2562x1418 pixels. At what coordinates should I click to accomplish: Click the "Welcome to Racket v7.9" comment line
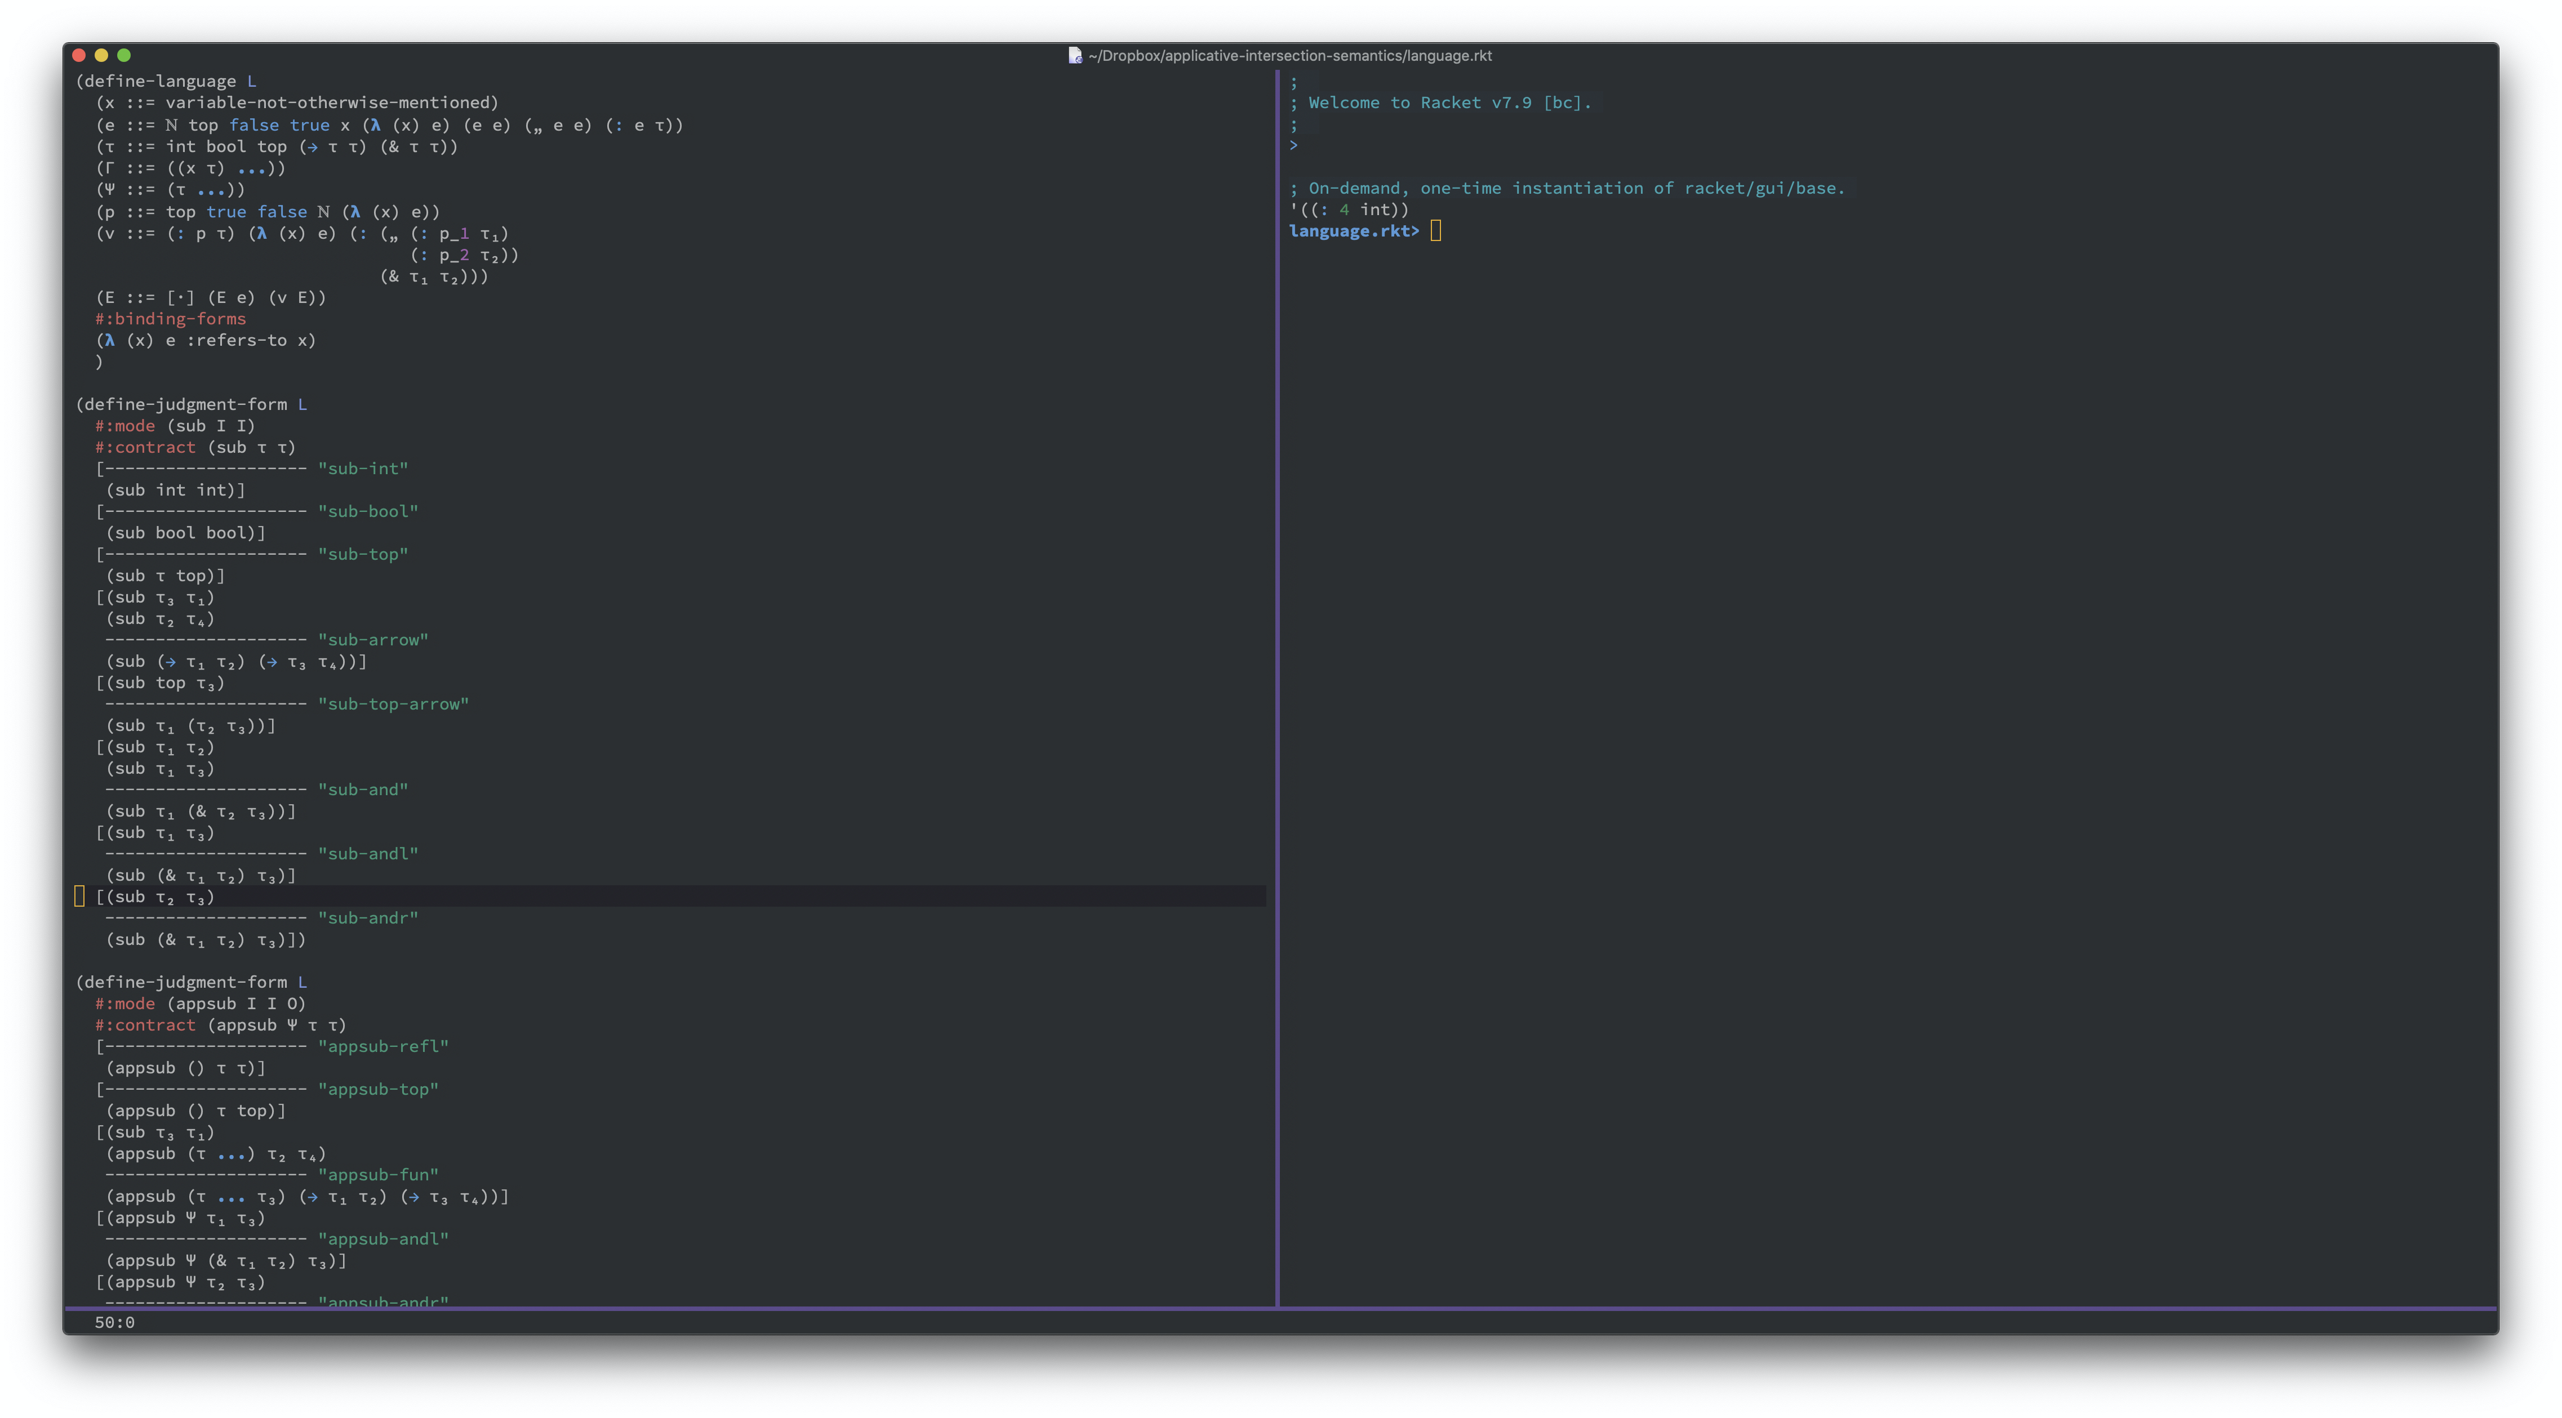pos(1448,102)
